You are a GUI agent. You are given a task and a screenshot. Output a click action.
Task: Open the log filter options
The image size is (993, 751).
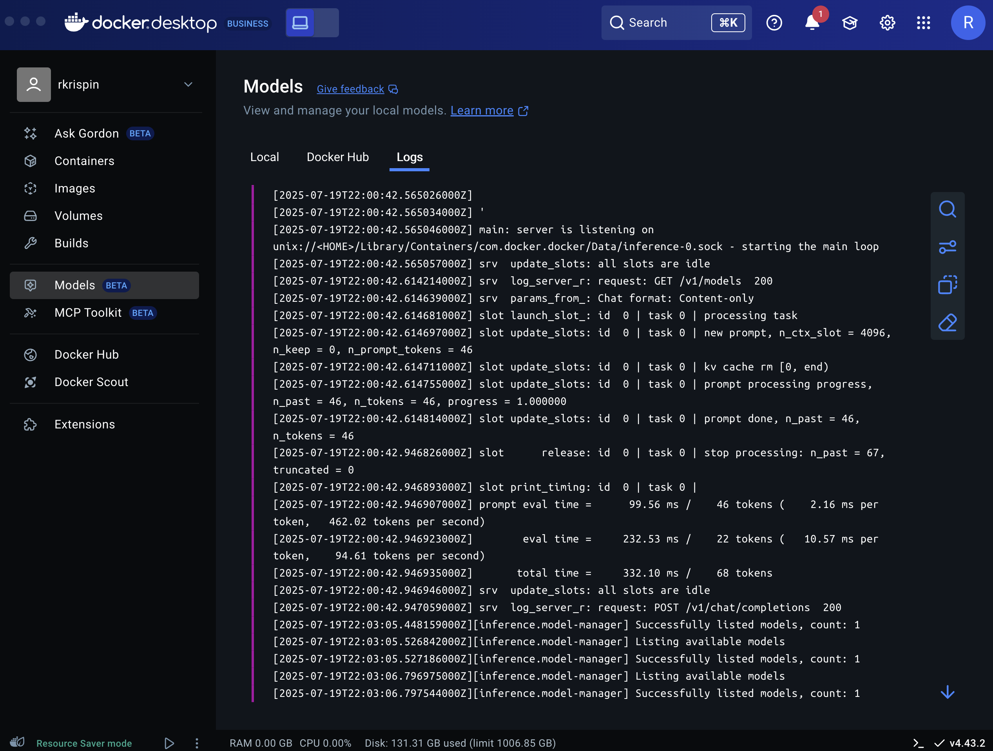tap(947, 247)
